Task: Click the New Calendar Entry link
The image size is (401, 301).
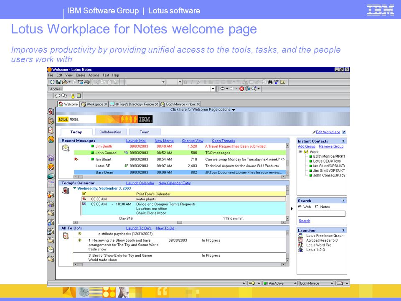Action: click(x=175, y=183)
